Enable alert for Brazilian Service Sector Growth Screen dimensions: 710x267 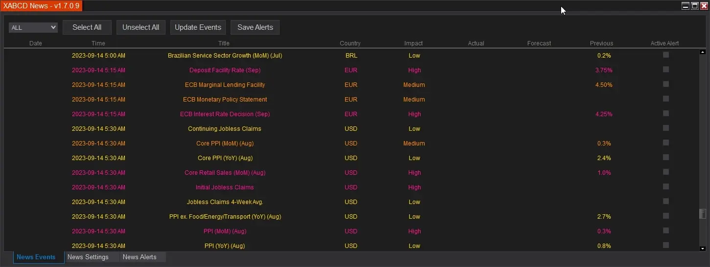pyautogui.click(x=666, y=55)
